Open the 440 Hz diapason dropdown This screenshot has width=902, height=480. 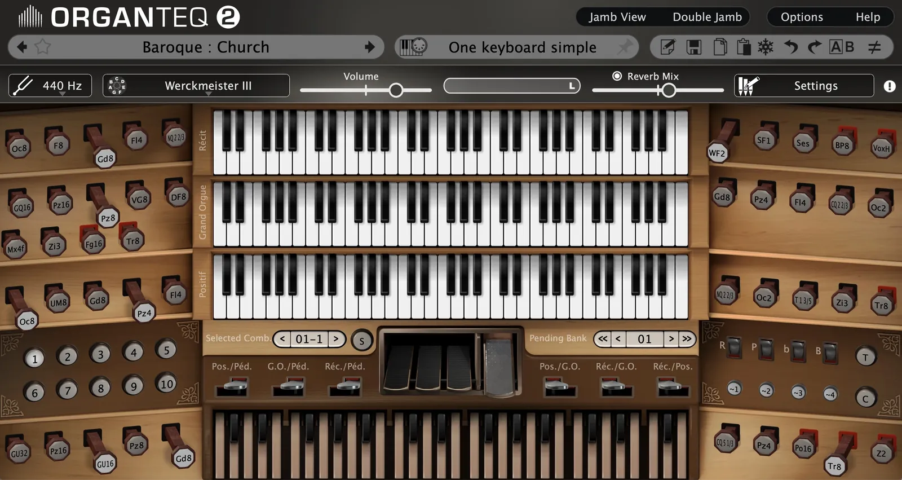click(50, 86)
